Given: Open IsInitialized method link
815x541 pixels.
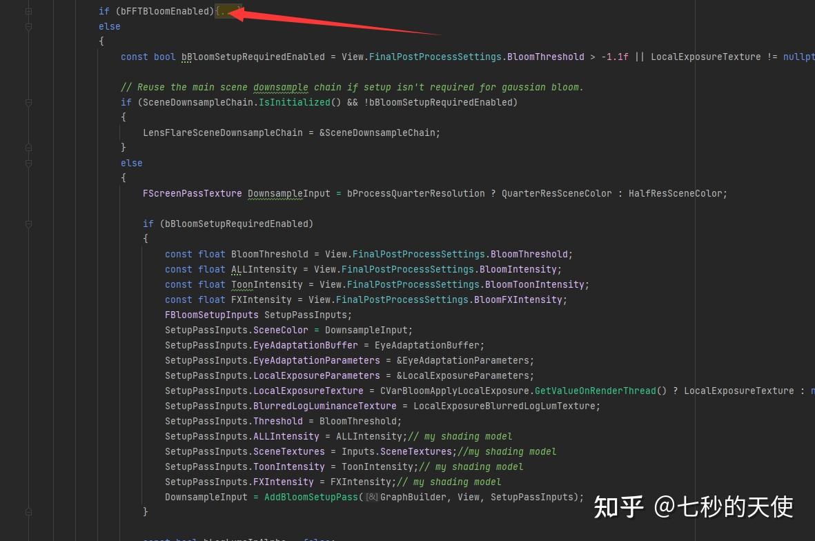Looking at the screenshot, I should [x=295, y=102].
